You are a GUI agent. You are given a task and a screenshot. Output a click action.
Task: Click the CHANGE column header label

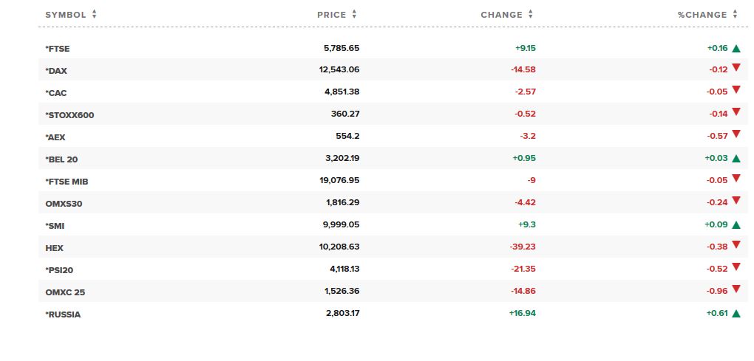click(501, 15)
